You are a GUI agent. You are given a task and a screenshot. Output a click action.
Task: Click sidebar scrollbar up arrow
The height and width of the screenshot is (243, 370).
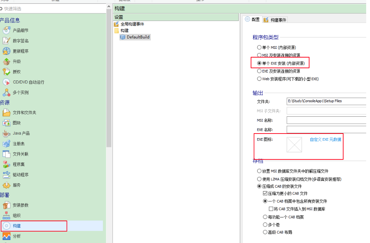click(109, 6)
